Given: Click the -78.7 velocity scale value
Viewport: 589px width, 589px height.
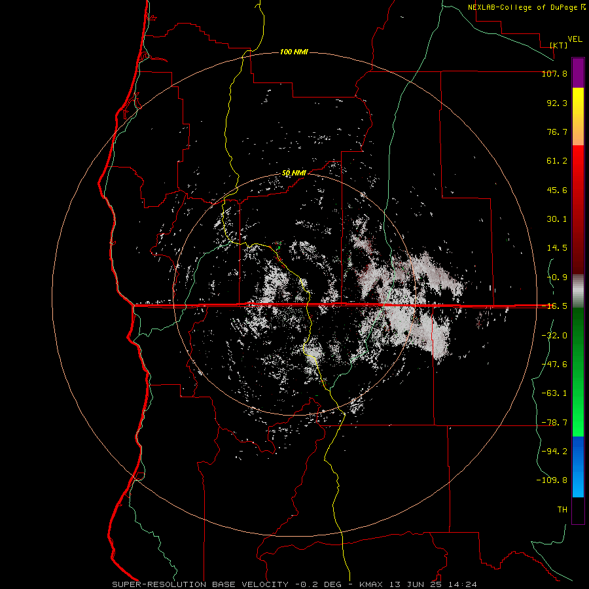Looking at the screenshot, I should tap(554, 423).
